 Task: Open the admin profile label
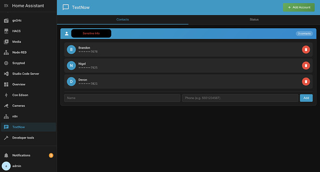(17, 166)
